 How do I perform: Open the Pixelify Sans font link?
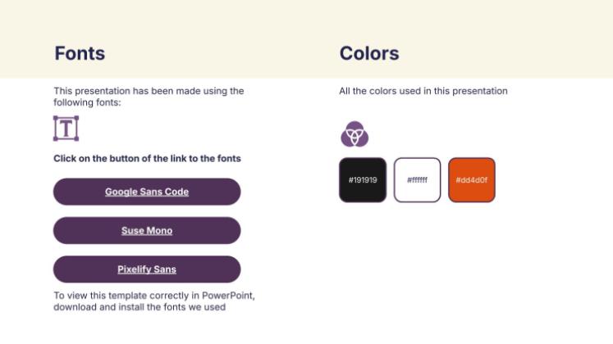[147, 269]
